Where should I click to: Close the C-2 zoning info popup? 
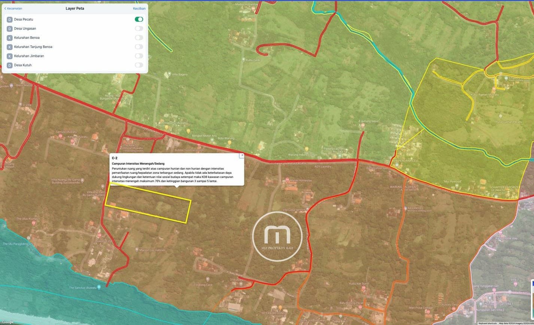coord(242,155)
